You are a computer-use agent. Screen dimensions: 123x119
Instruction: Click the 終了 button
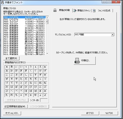90,113
